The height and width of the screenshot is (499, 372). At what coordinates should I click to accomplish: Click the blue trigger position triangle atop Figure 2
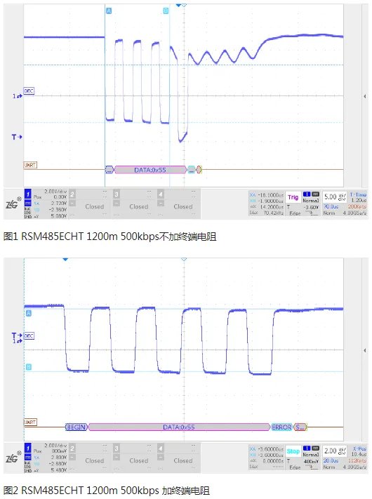(x=65, y=260)
